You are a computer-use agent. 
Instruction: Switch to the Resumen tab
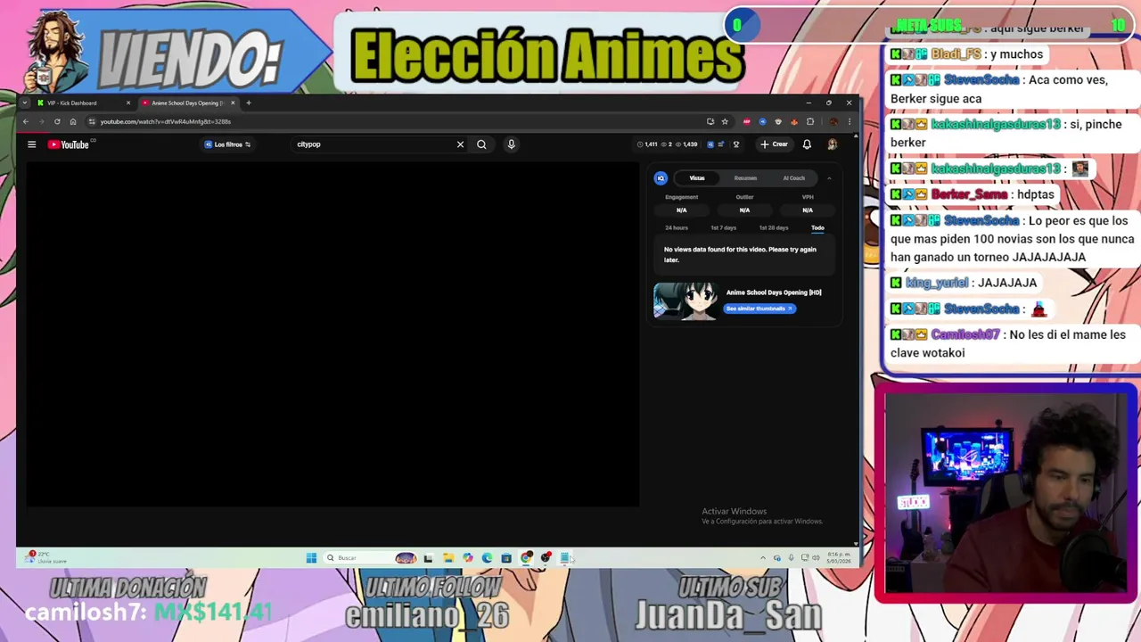745,178
